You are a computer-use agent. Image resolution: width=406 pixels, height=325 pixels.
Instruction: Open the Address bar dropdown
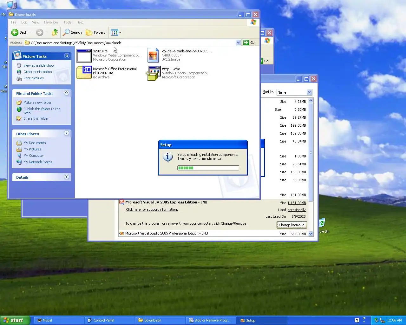(238, 43)
